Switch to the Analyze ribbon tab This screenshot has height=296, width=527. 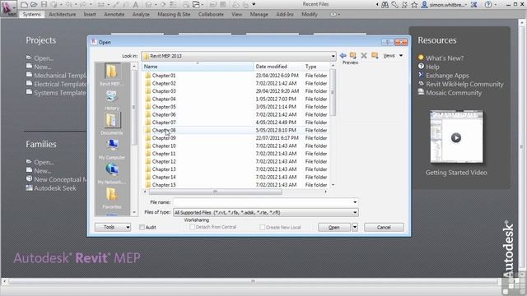tap(141, 15)
